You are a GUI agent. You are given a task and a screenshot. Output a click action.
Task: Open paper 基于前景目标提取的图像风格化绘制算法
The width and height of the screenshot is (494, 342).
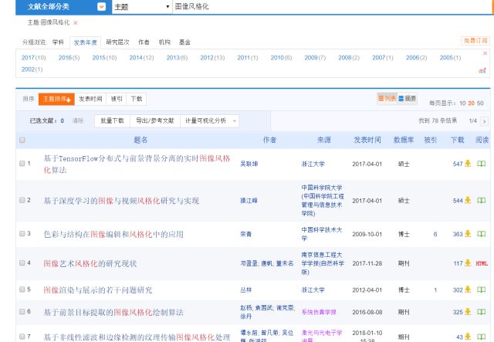pyautogui.click(x=113, y=313)
